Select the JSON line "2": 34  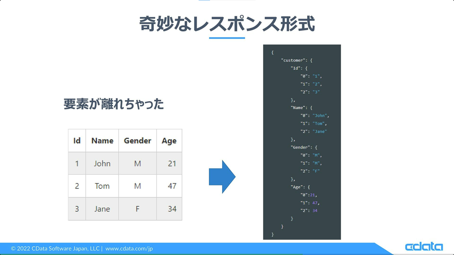(309, 210)
